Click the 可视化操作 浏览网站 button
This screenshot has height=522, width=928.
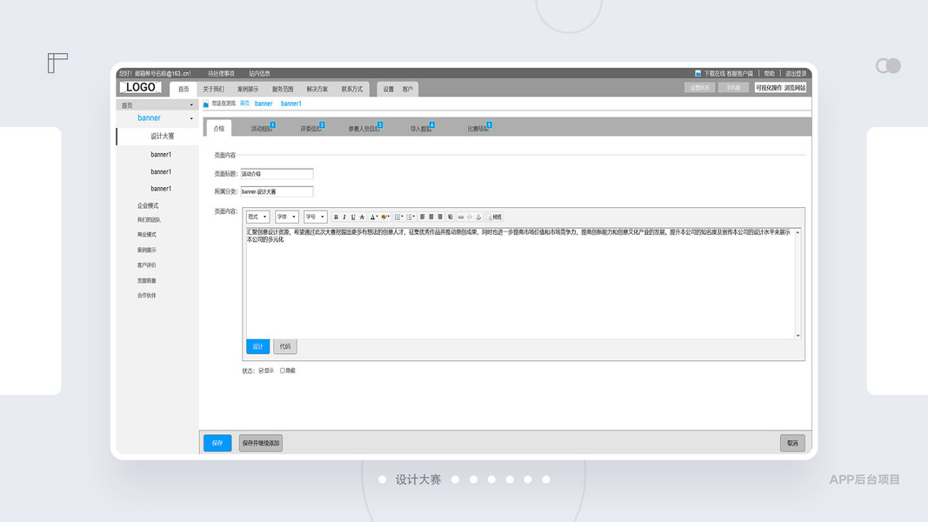click(x=780, y=88)
